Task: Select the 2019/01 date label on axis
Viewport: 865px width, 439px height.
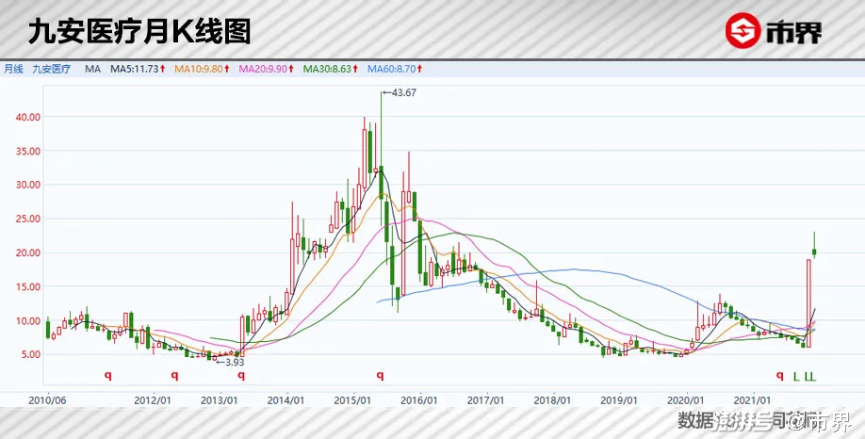Action: (619, 399)
